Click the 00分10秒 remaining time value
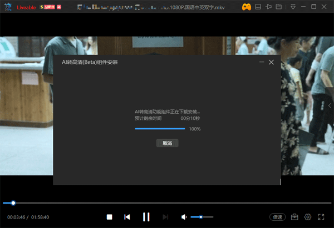 190,118
